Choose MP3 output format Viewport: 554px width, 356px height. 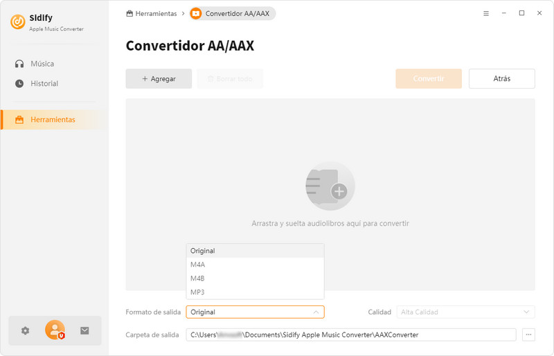pyautogui.click(x=255, y=292)
